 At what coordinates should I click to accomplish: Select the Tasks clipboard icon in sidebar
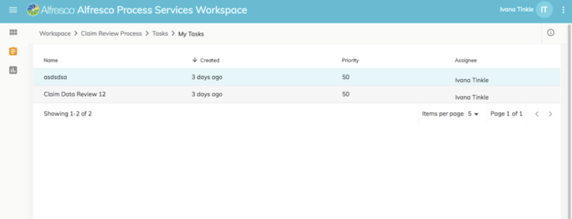click(13, 51)
